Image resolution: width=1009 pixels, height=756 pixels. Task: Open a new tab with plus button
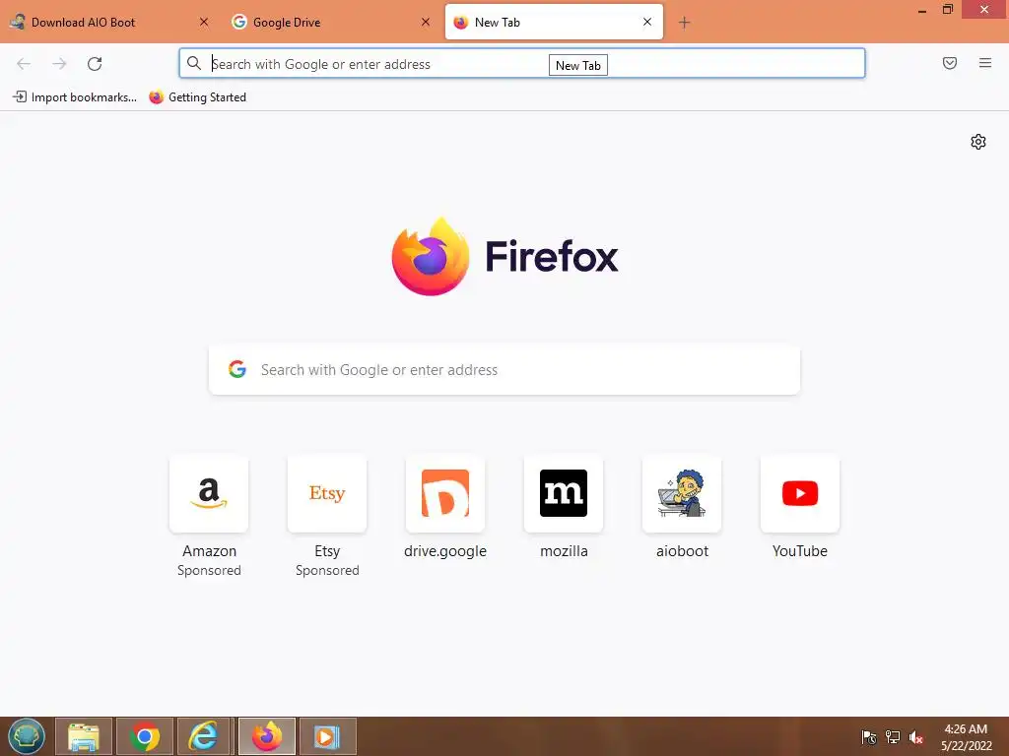click(684, 23)
